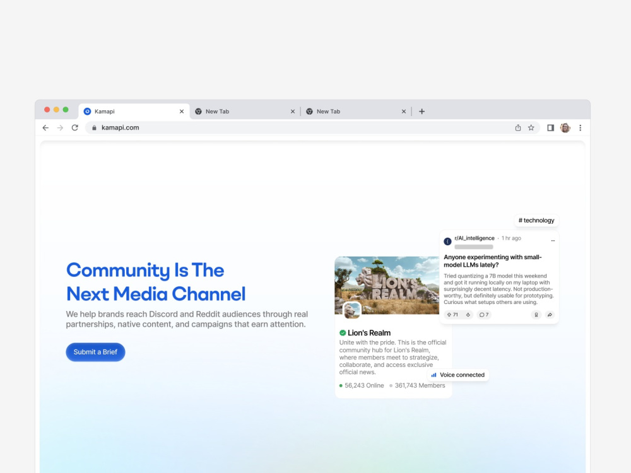Open the r/AI_intelligence subreddit link
The height and width of the screenshot is (473, 631).
point(475,238)
